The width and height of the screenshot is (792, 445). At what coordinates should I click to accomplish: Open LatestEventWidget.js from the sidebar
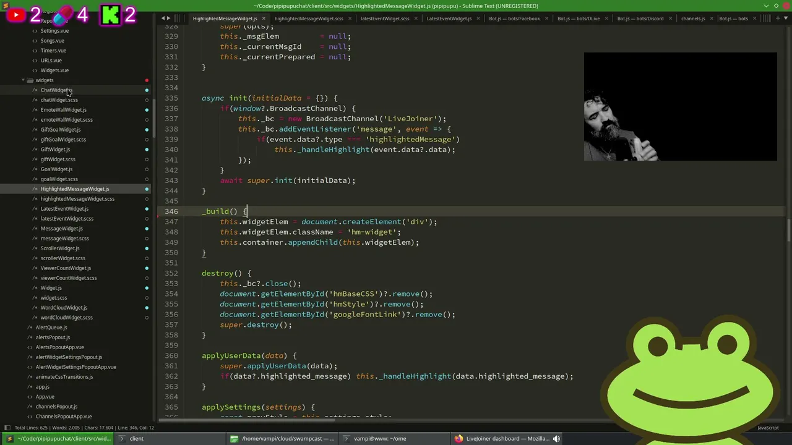pos(64,209)
